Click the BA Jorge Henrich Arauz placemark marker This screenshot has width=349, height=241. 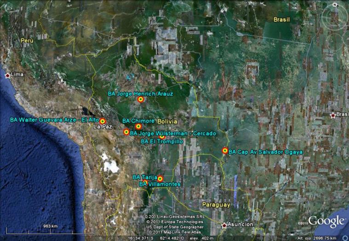141,99
